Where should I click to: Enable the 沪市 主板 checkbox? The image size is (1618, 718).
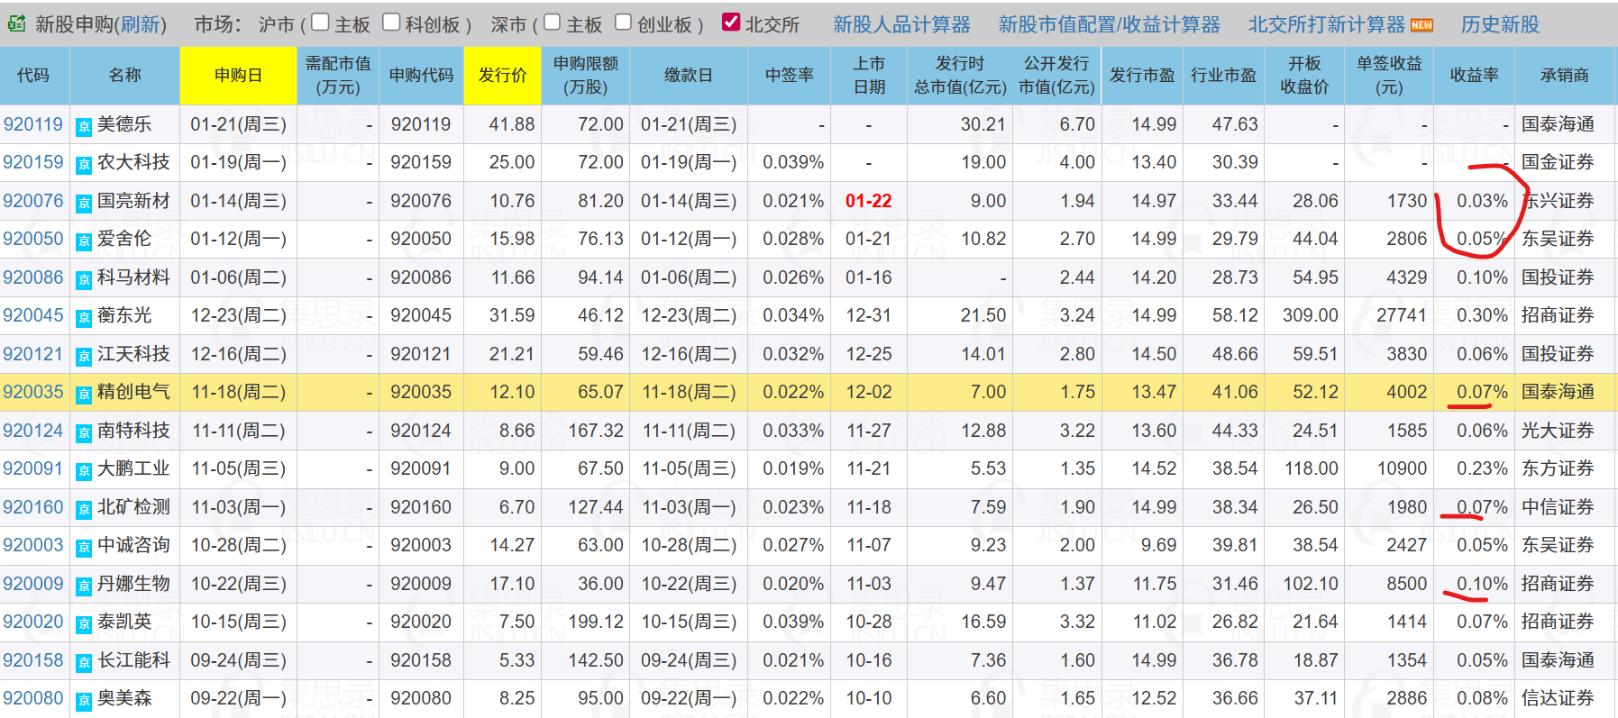[320, 23]
